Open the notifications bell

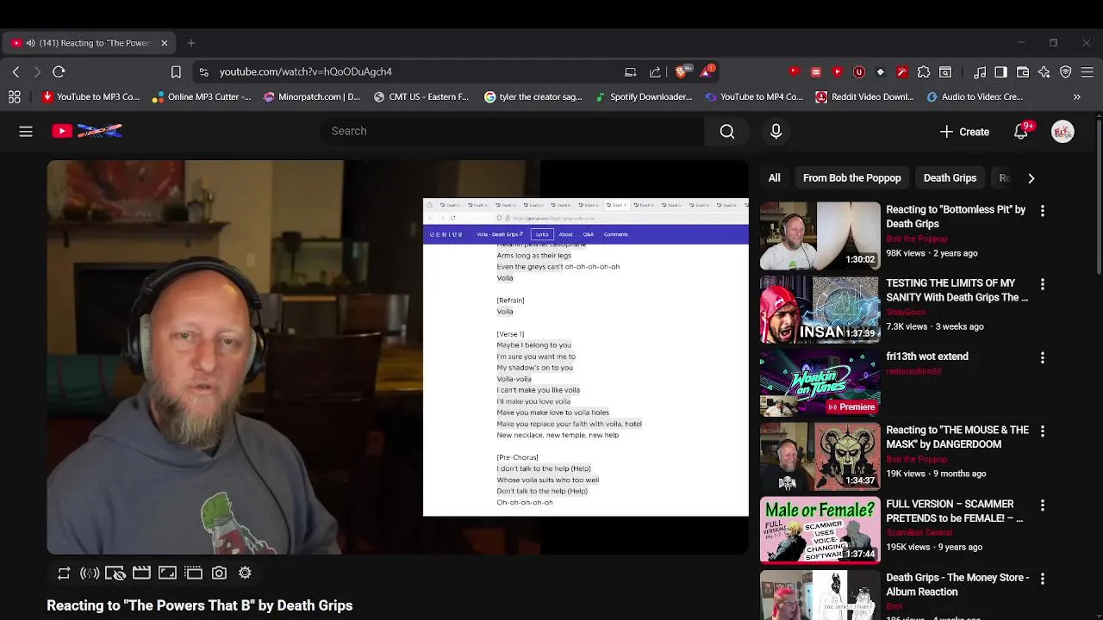pyautogui.click(x=1021, y=132)
